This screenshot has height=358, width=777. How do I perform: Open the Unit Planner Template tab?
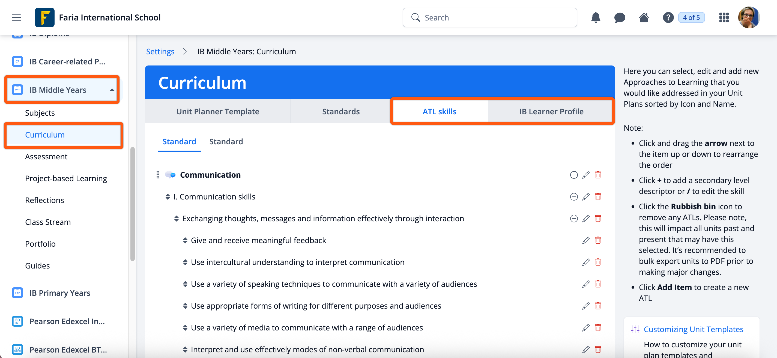click(x=217, y=112)
